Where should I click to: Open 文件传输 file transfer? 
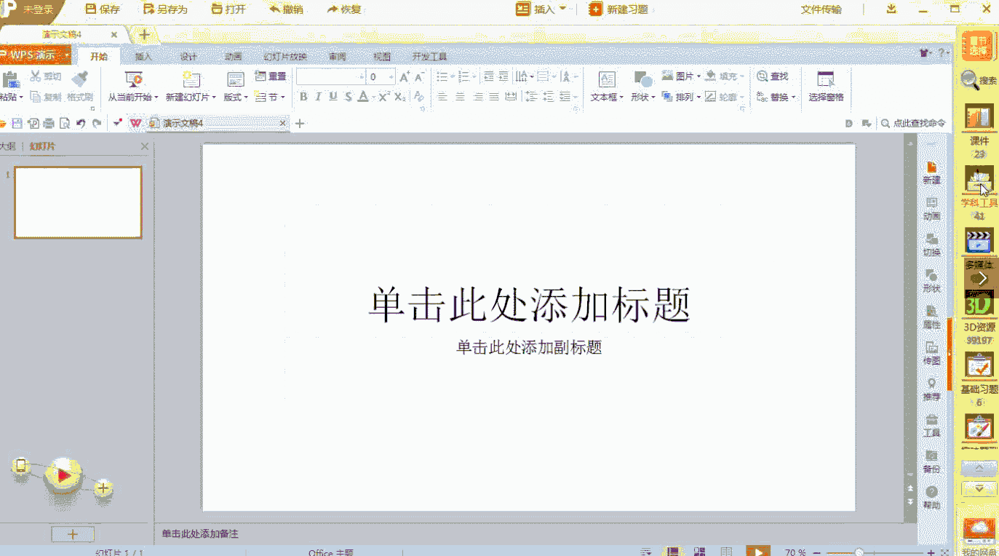tap(821, 9)
